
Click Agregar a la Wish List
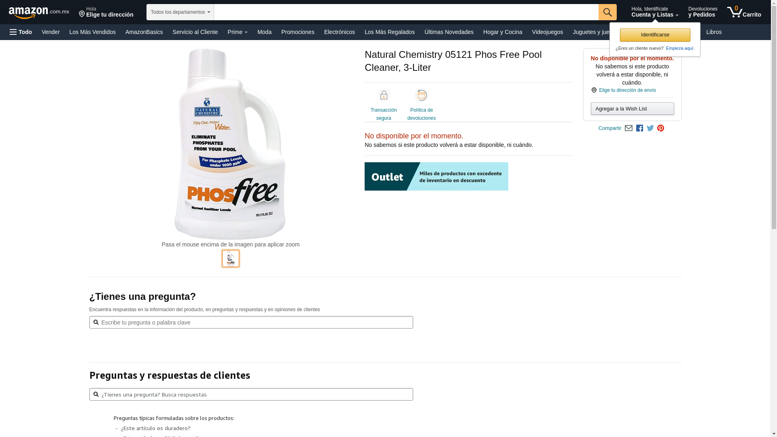click(x=633, y=108)
